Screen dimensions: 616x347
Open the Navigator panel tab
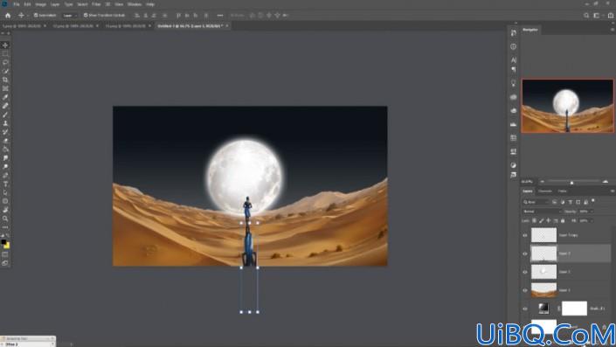point(530,30)
